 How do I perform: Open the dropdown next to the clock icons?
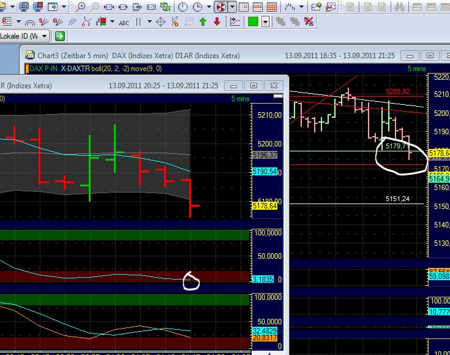pos(209,7)
